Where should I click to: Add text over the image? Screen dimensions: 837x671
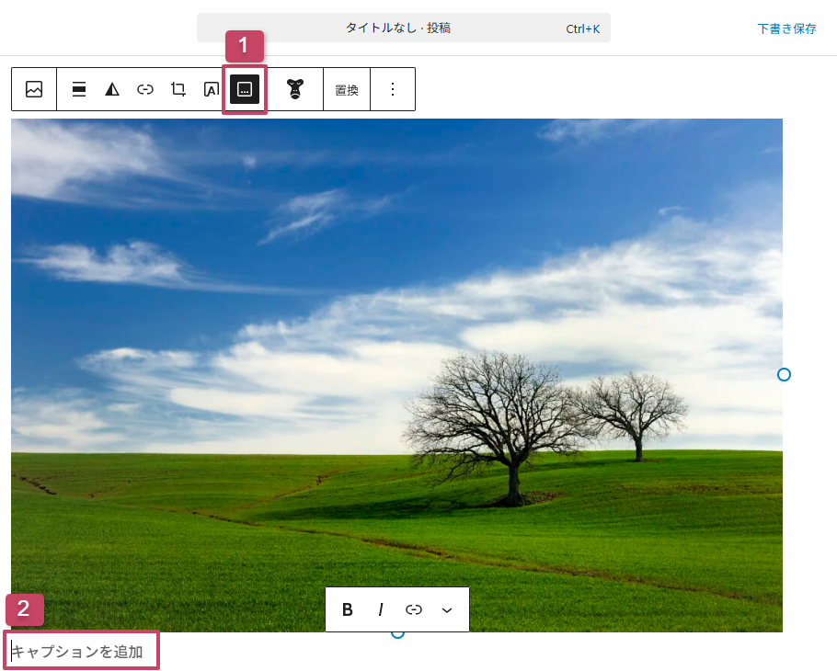click(211, 89)
